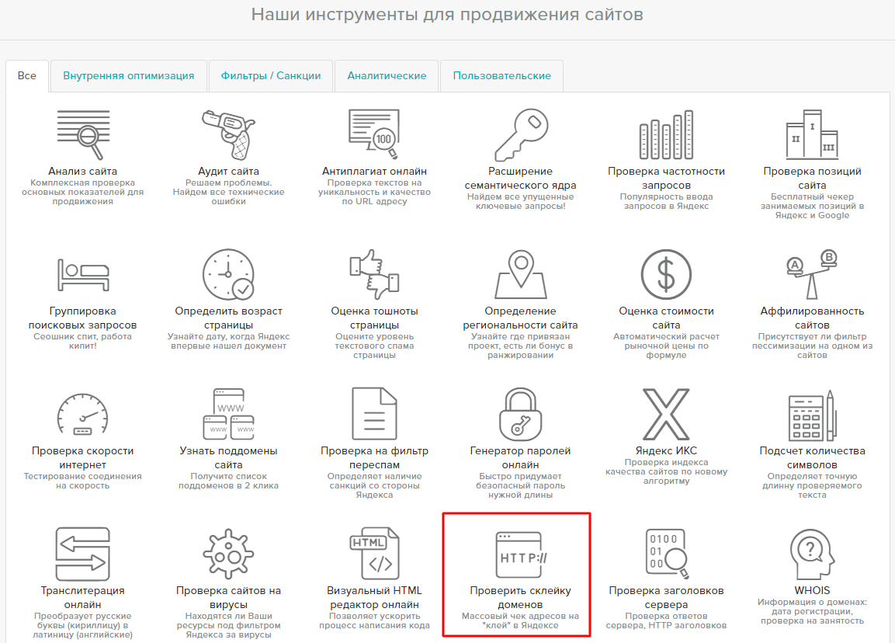The image size is (895, 643).
Task: Go to the Пользовательские tab
Action: pyautogui.click(x=501, y=76)
